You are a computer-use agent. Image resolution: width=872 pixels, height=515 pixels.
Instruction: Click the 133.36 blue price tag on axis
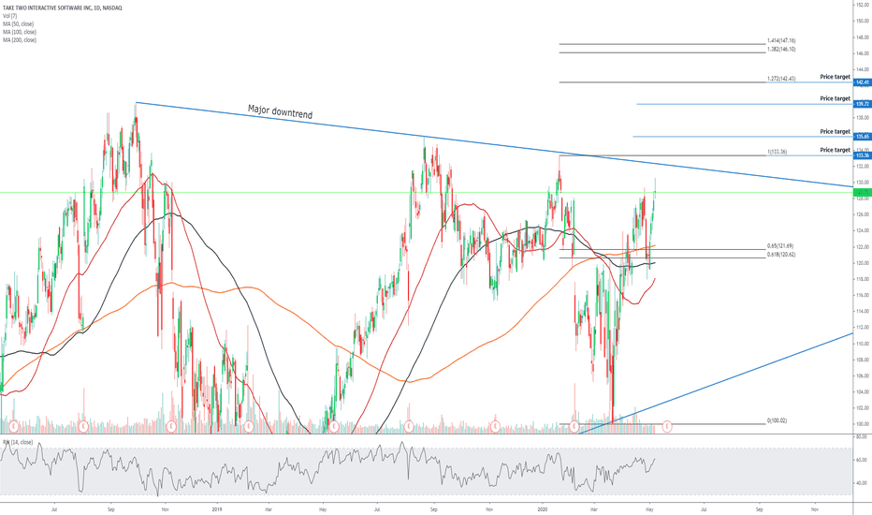point(862,155)
